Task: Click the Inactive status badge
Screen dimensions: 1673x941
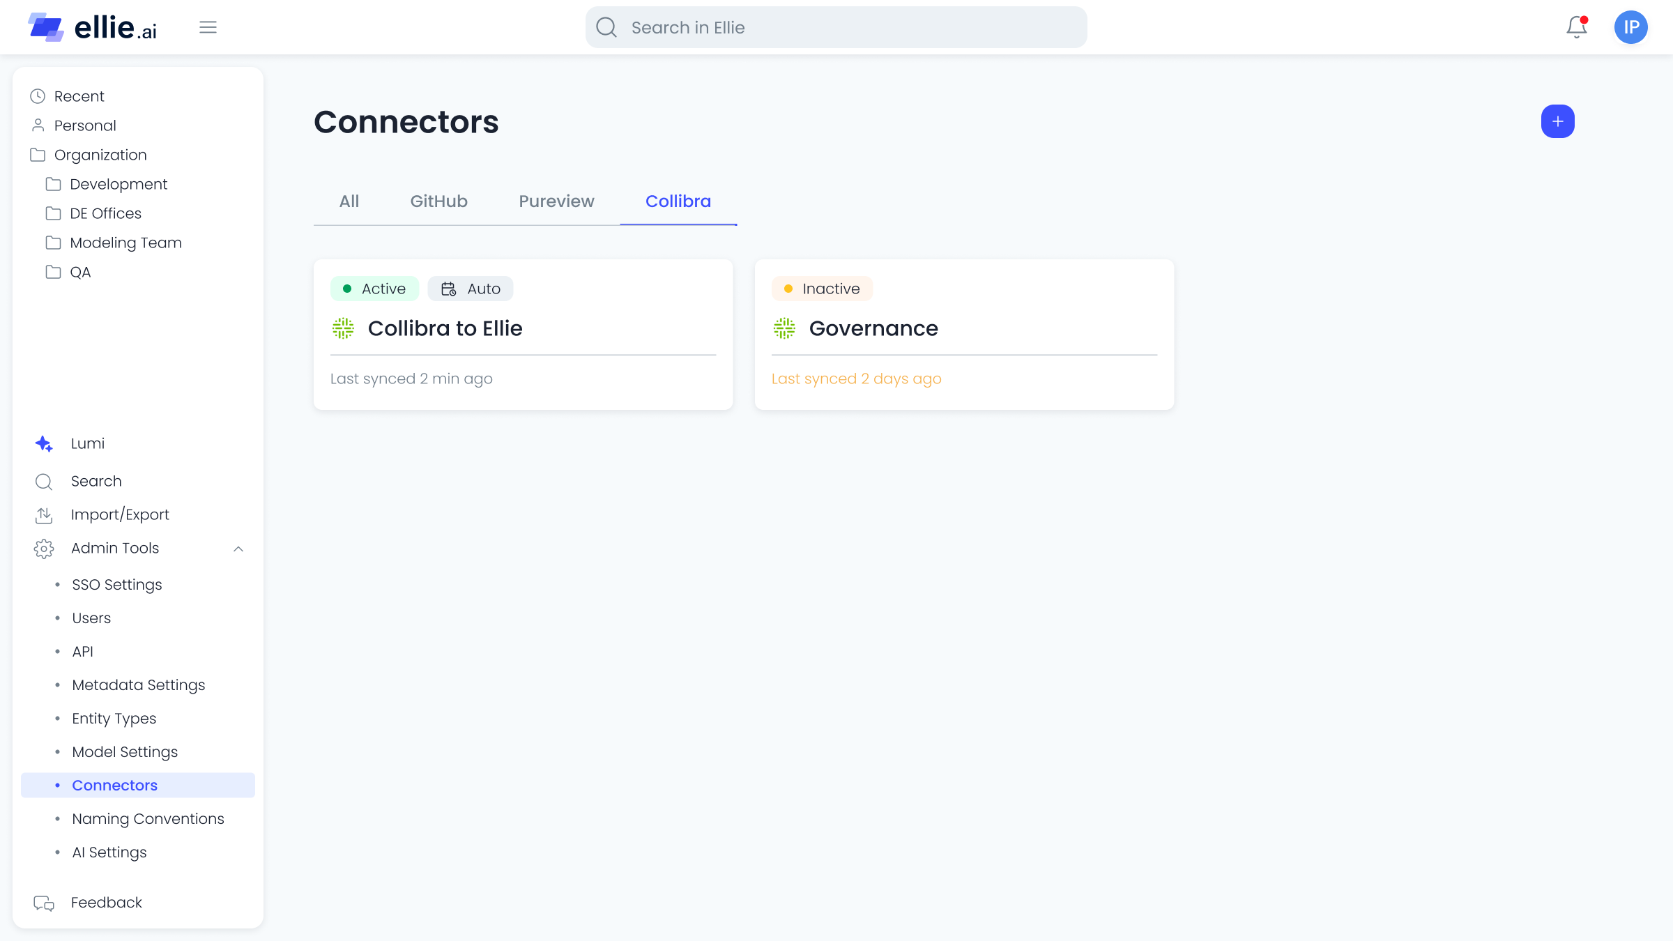Action: [x=822, y=289]
